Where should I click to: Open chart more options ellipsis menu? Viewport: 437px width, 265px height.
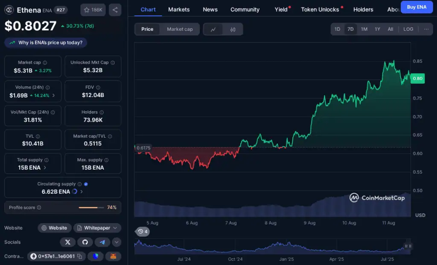426,29
